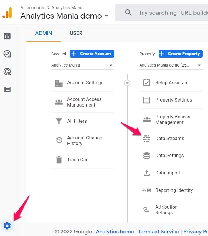Expand the Analytics Mania account dropdown

(x=82, y=65)
